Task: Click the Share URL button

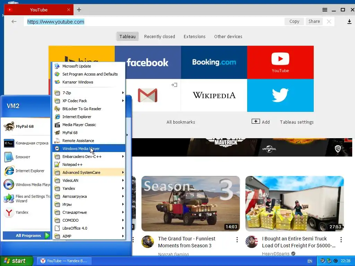Action: 314,21
